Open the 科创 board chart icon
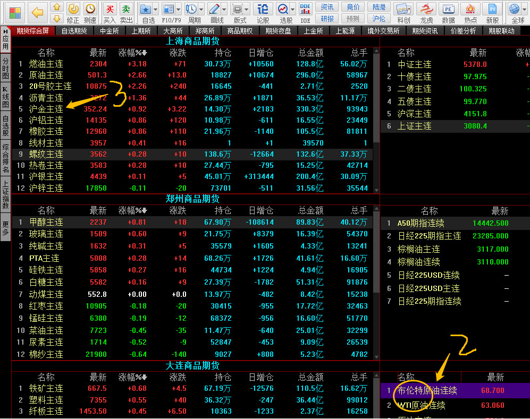The height and width of the screenshot is (419, 530). 403,9
